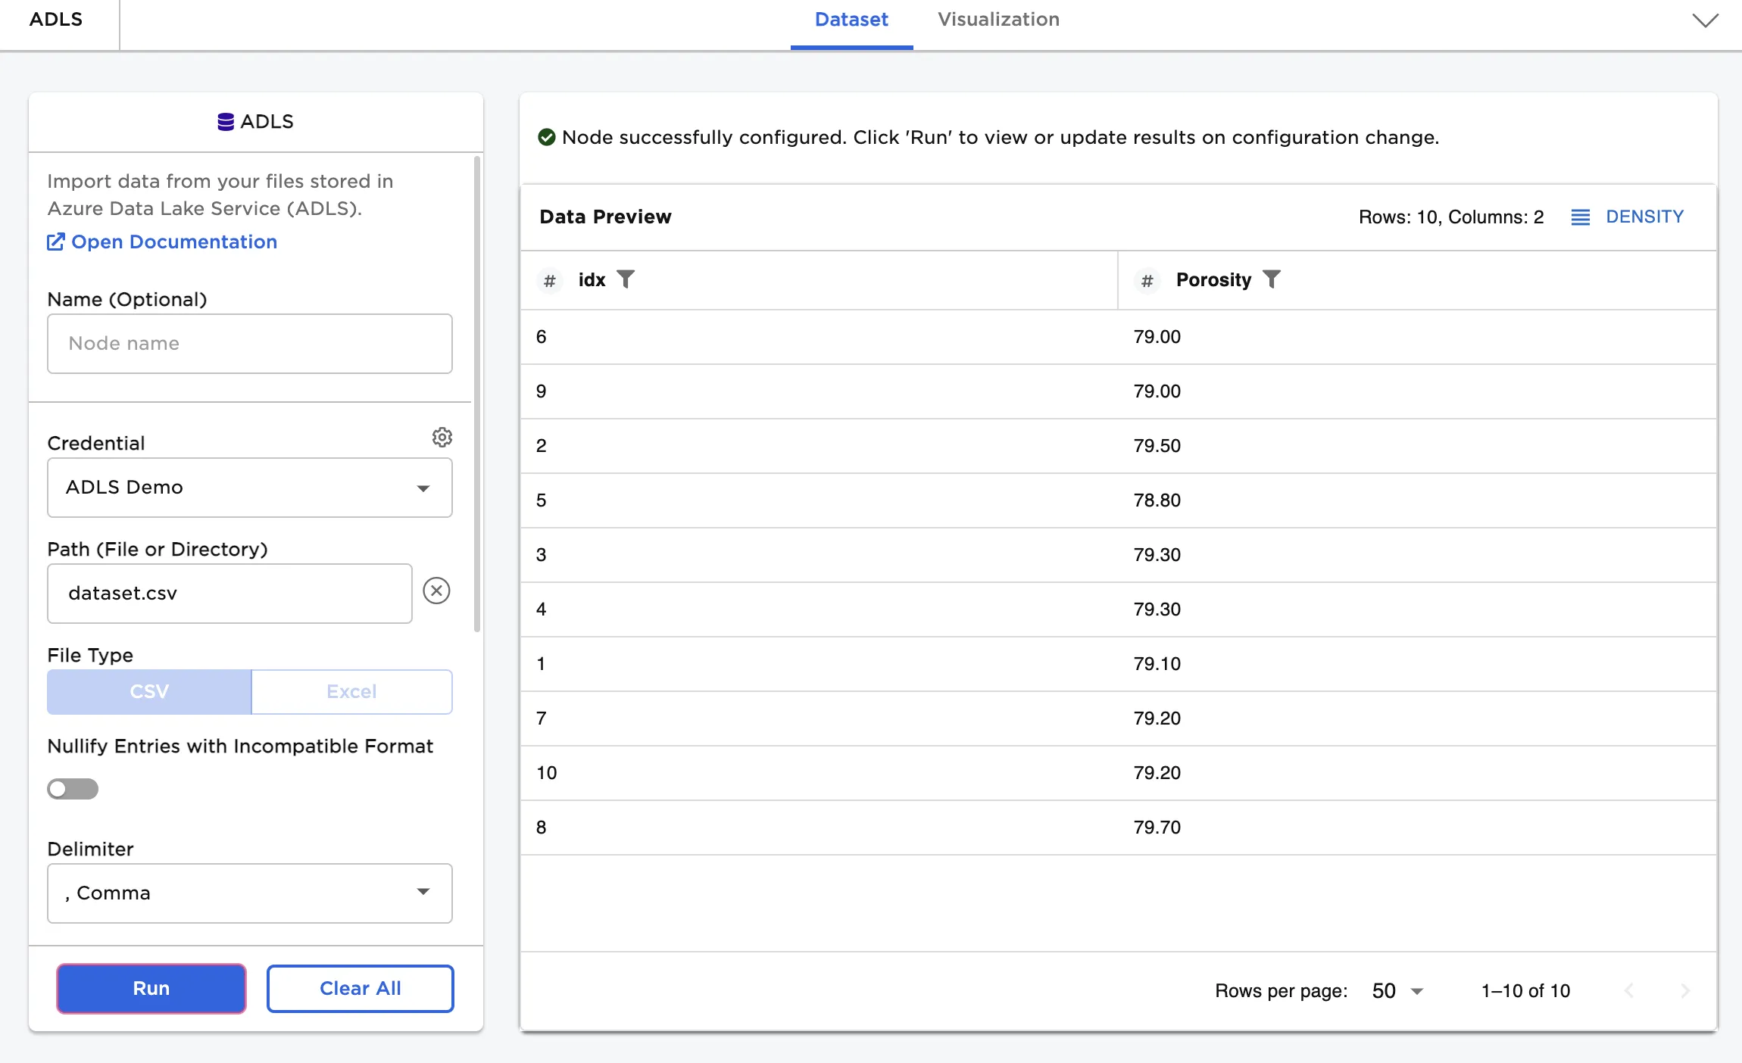The image size is (1742, 1063).
Task: Filter the Porosity column
Action: tap(1272, 279)
